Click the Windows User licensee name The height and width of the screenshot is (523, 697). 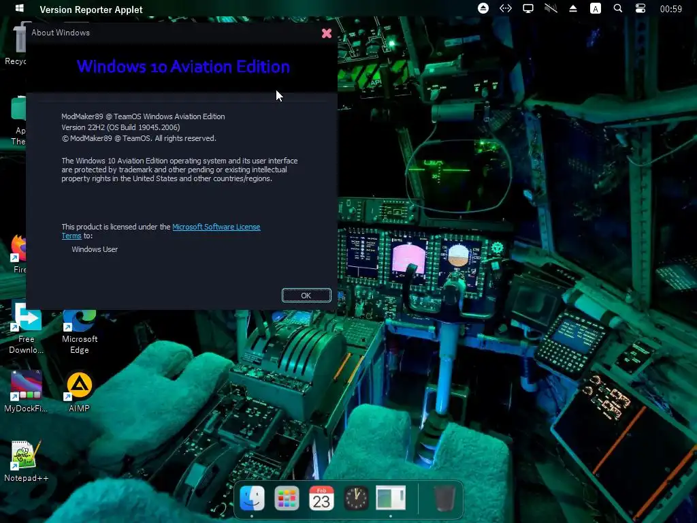[x=95, y=249]
